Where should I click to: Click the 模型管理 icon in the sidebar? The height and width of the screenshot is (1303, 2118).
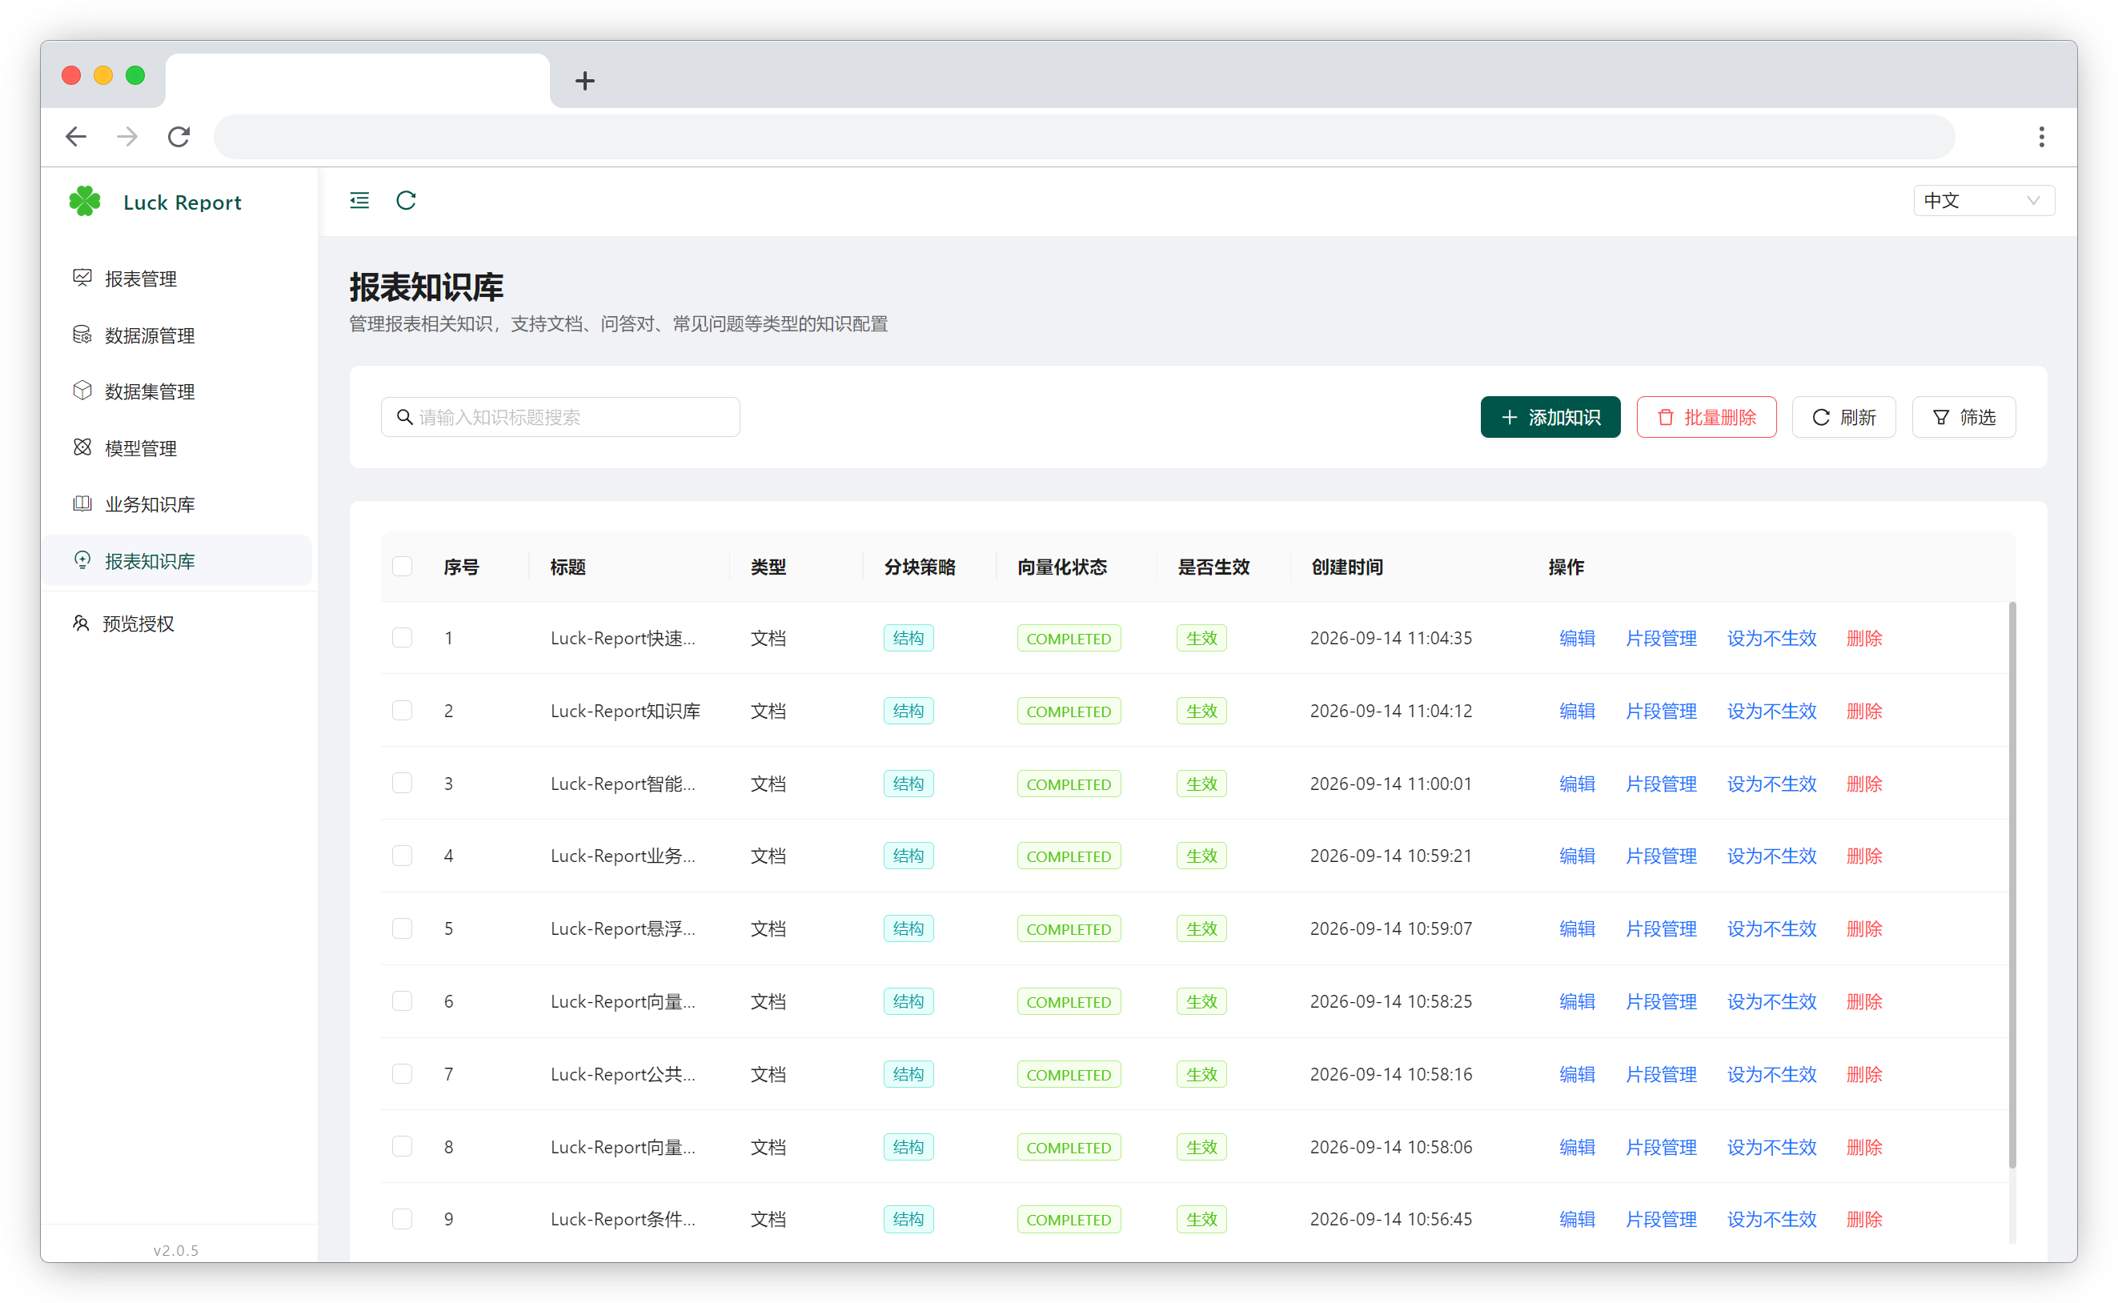click(82, 447)
